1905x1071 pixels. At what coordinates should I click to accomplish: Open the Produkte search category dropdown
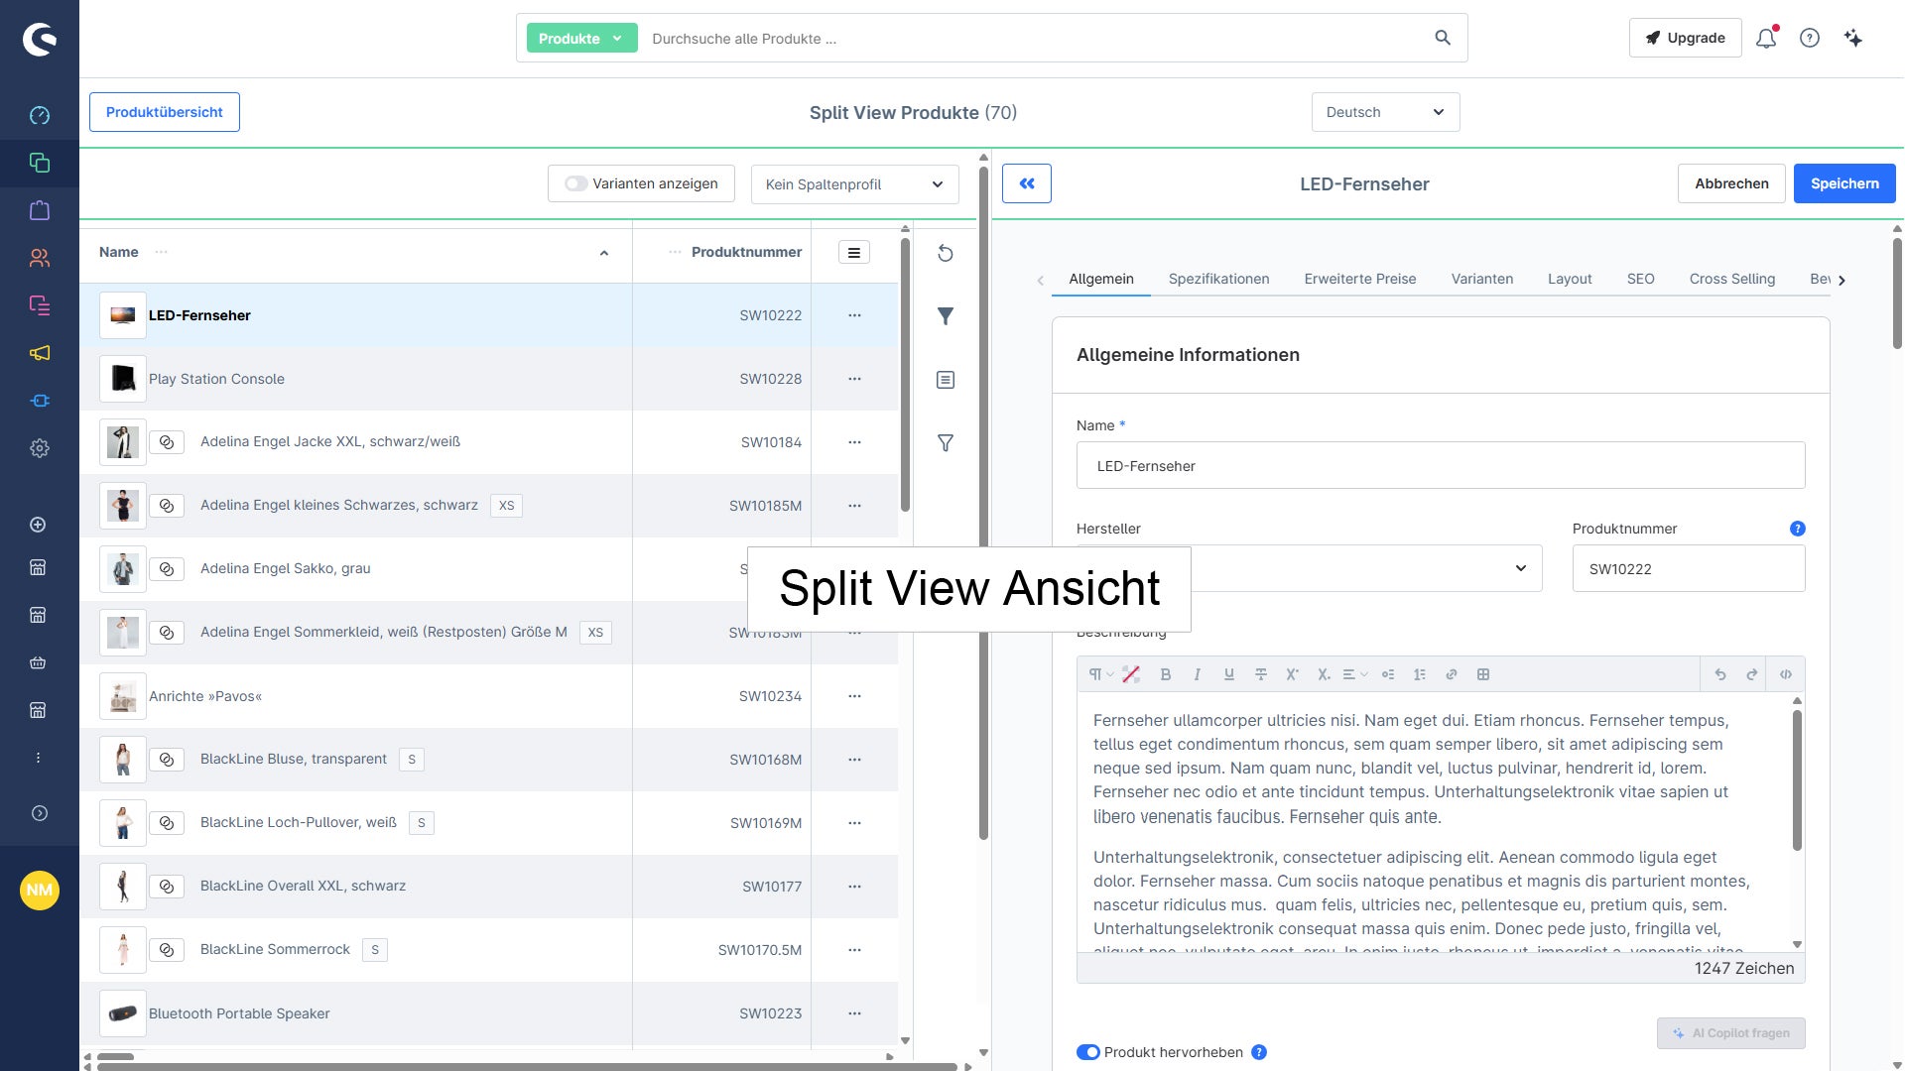point(581,38)
